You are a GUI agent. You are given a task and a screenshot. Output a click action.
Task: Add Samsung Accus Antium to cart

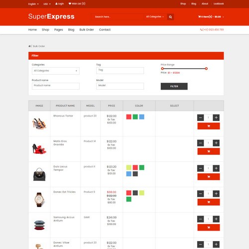[x=209, y=228]
